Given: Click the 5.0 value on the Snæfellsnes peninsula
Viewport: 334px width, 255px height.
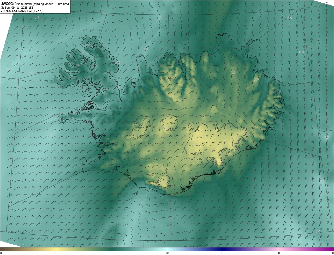Looking at the screenshot, I should (x=62, y=119).
